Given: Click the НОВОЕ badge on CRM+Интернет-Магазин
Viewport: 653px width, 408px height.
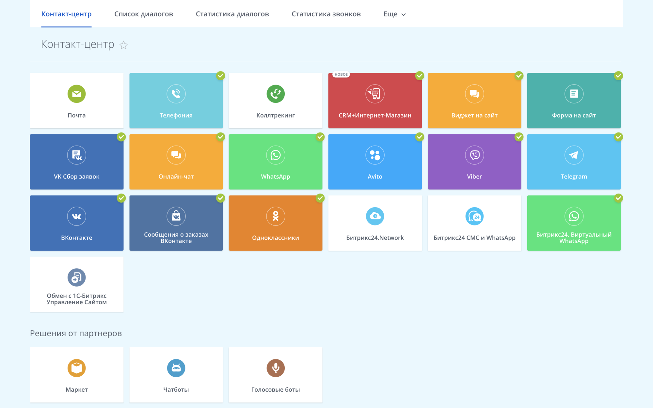Looking at the screenshot, I should (341, 74).
